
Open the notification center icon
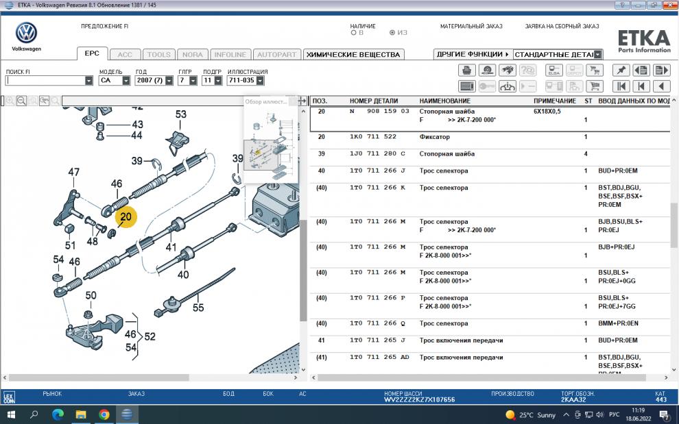click(x=665, y=415)
